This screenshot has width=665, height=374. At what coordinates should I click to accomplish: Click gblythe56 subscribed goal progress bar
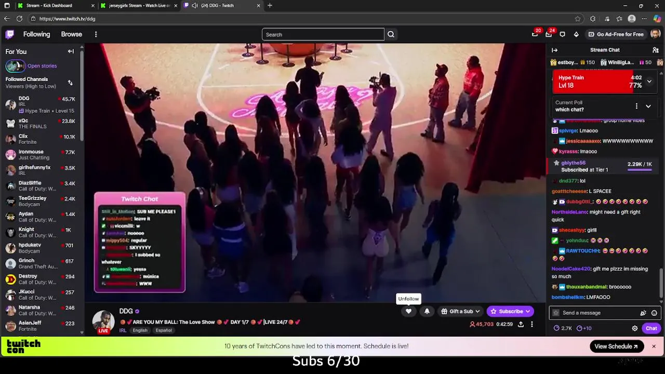point(640,170)
